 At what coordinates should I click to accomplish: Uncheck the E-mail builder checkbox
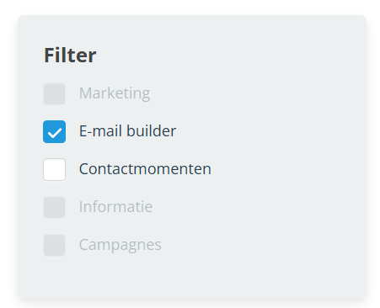(x=54, y=131)
